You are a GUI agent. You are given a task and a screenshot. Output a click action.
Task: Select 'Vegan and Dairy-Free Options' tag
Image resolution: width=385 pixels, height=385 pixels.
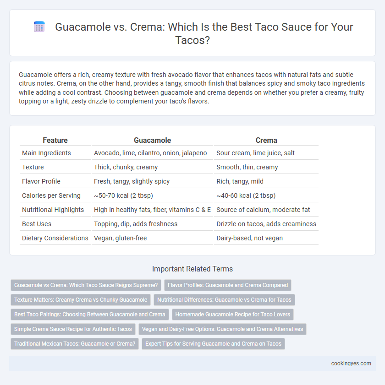222,329
